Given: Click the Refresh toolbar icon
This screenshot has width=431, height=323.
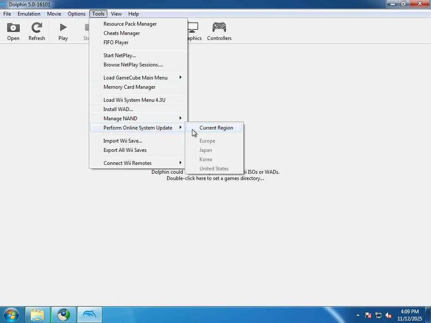Looking at the screenshot, I should pyautogui.click(x=37, y=31).
